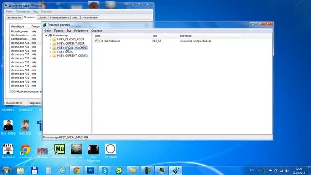311x175 pixels.
Task: Select the Adobe Muse desktop shortcut
Action: pos(59,151)
